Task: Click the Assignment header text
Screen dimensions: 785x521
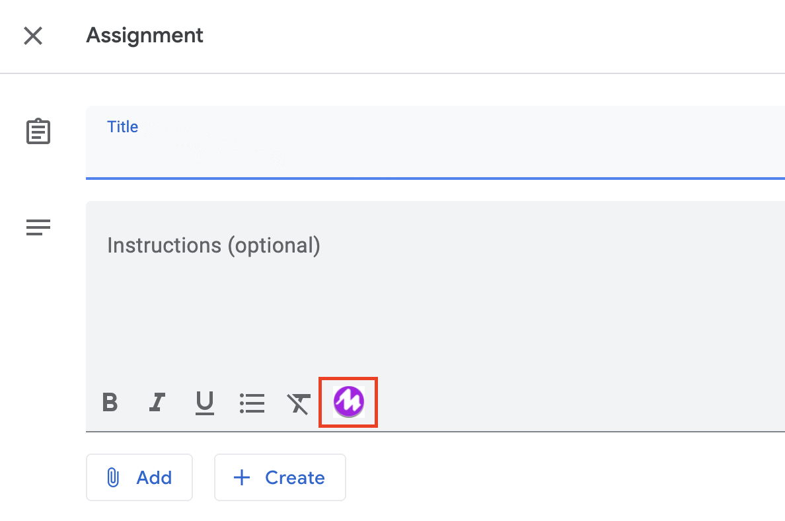Action: click(x=145, y=35)
